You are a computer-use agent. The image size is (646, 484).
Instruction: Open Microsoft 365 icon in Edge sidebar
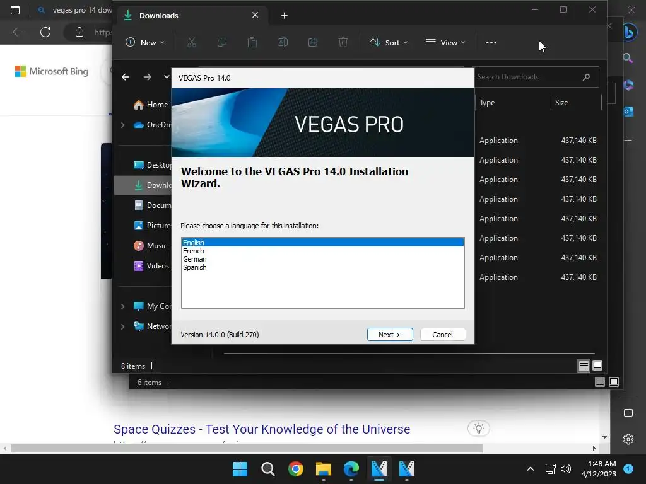628,85
